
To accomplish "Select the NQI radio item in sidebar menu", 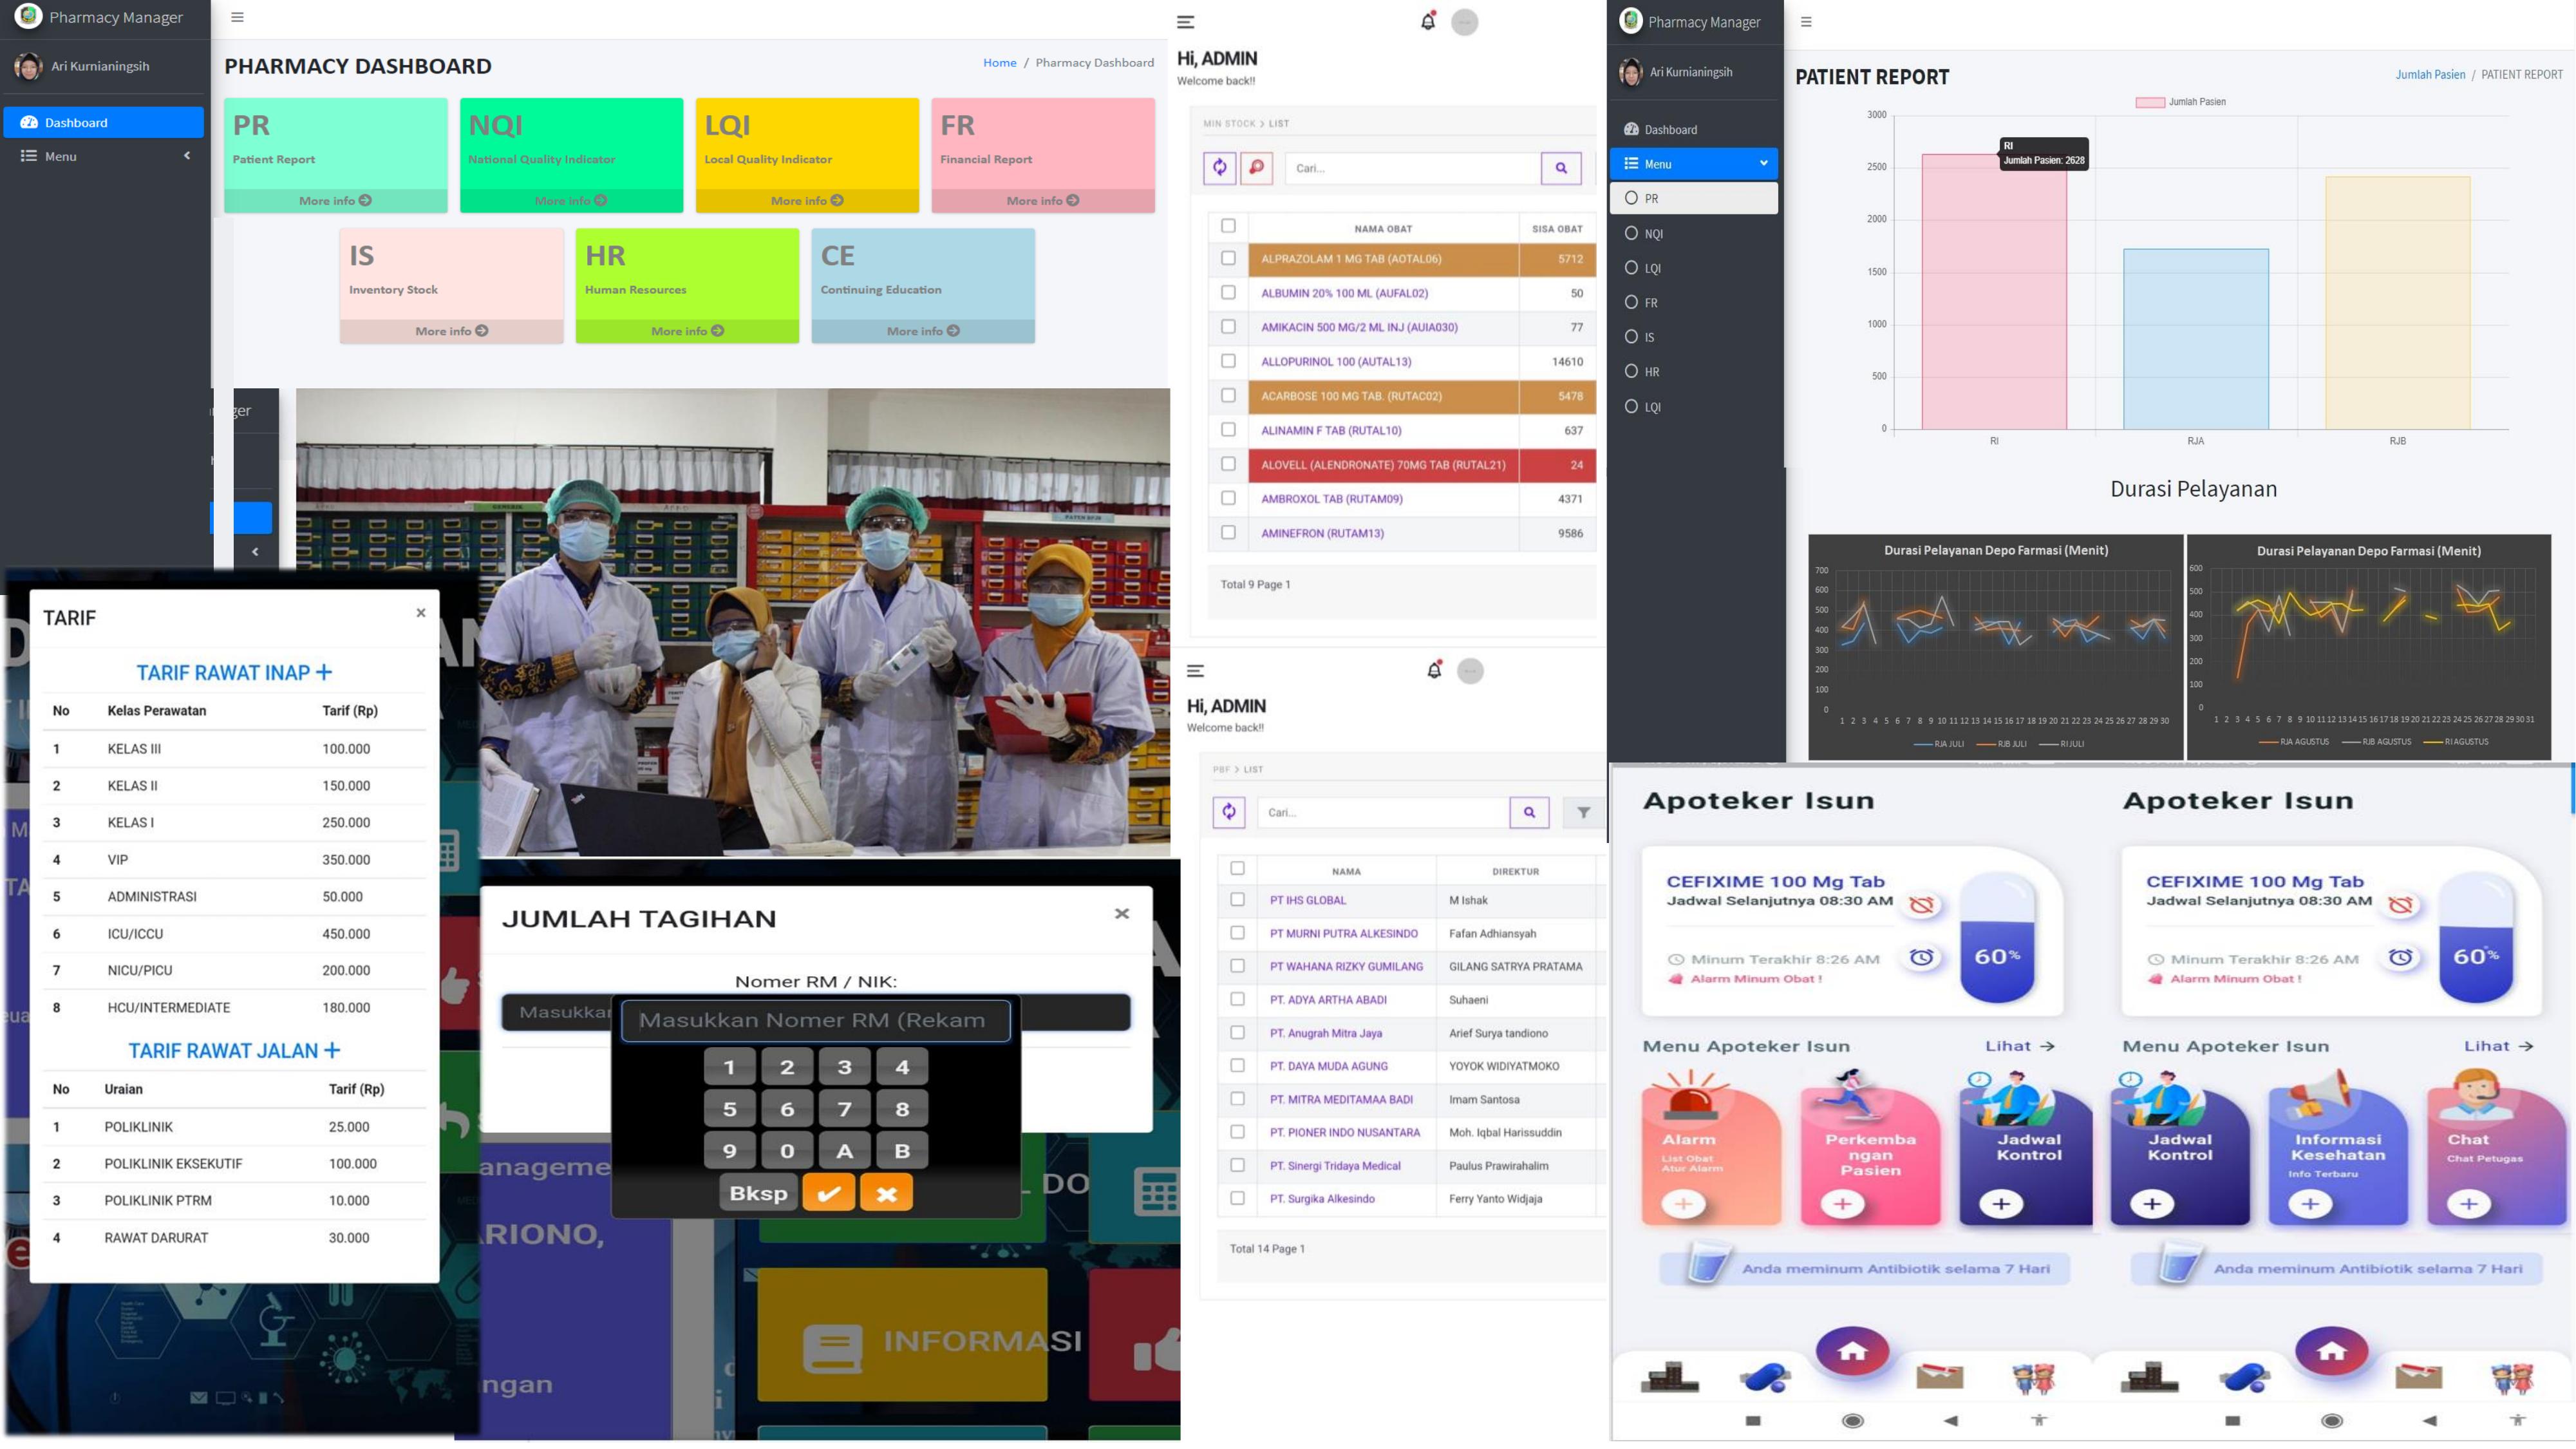I will [1693, 233].
